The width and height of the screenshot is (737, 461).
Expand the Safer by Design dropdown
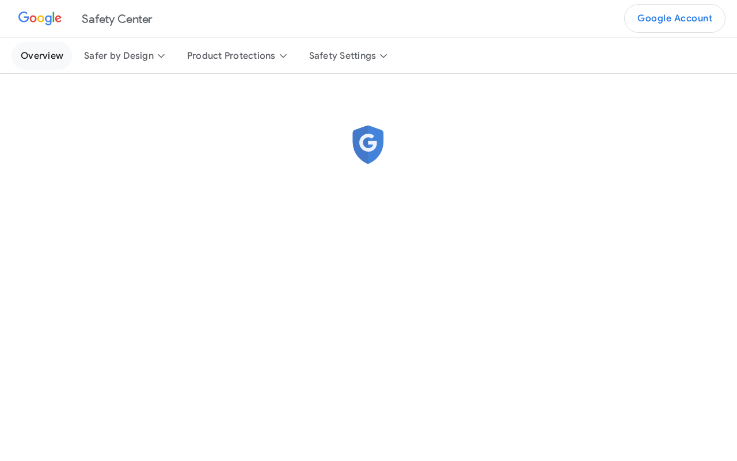124,56
